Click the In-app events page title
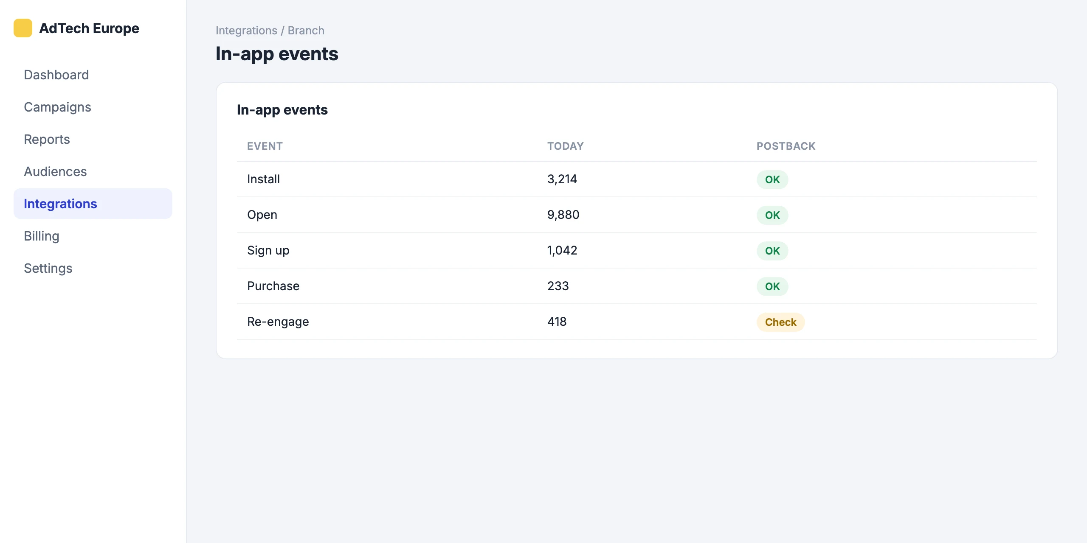Image resolution: width=1087 pixels, height=543 pixels. tap(277, 54)
